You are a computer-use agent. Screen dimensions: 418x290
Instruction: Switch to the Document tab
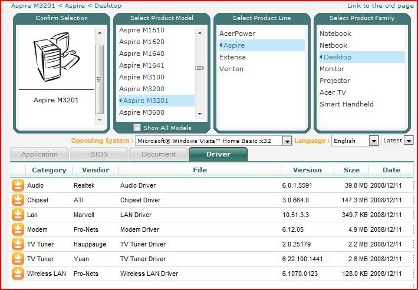point(159,154)
